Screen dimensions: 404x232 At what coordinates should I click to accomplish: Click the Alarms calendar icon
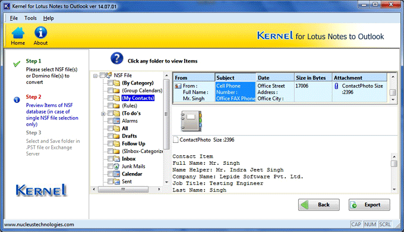116,121
